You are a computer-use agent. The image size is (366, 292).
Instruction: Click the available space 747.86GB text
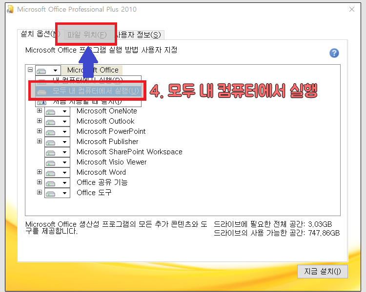click(x=277, y=233)
